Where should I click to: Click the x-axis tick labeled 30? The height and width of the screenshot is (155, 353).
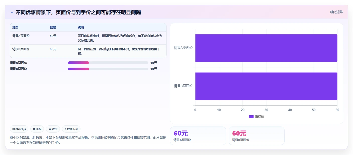coord(266,110)
